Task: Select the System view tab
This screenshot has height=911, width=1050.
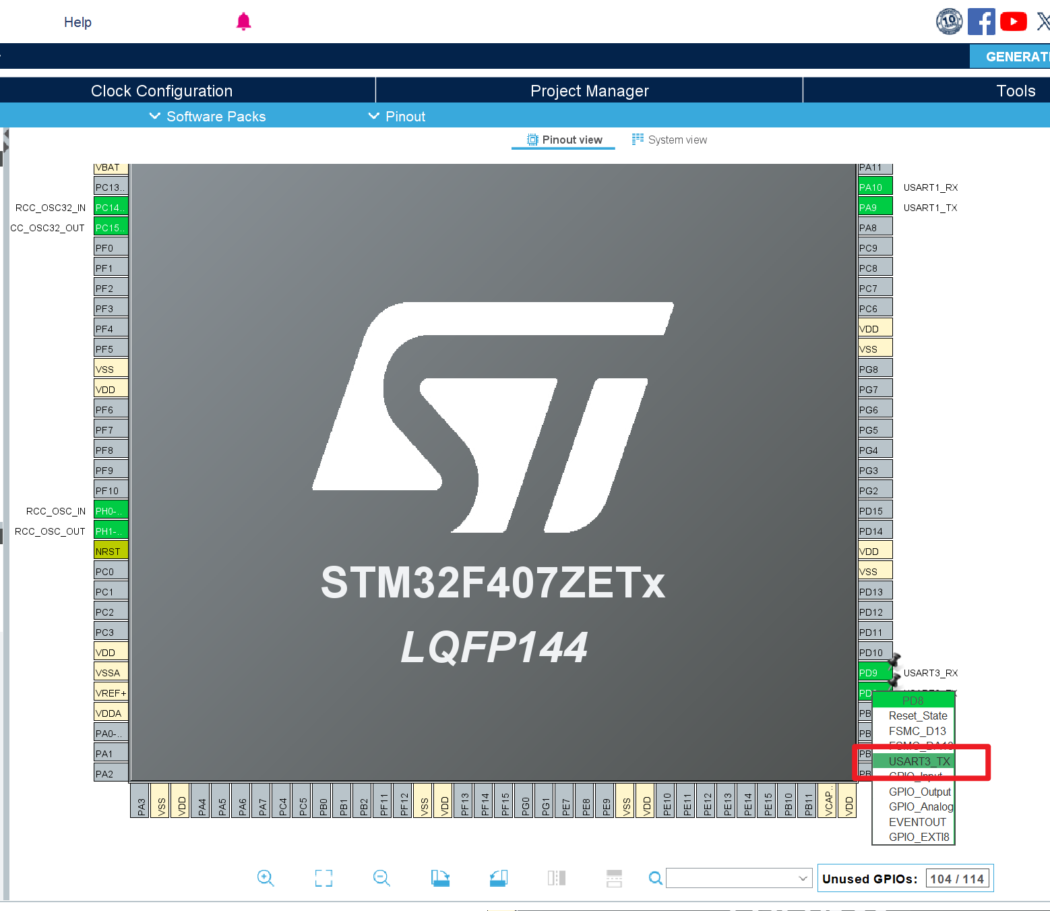Action: coord(669,140)
